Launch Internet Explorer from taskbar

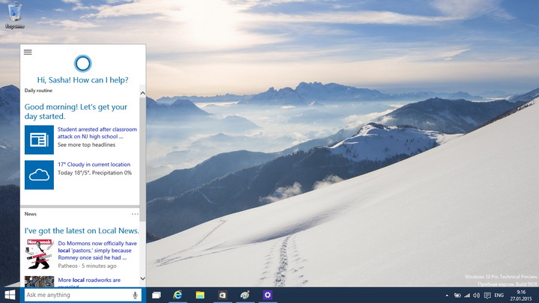click(178, 296)
